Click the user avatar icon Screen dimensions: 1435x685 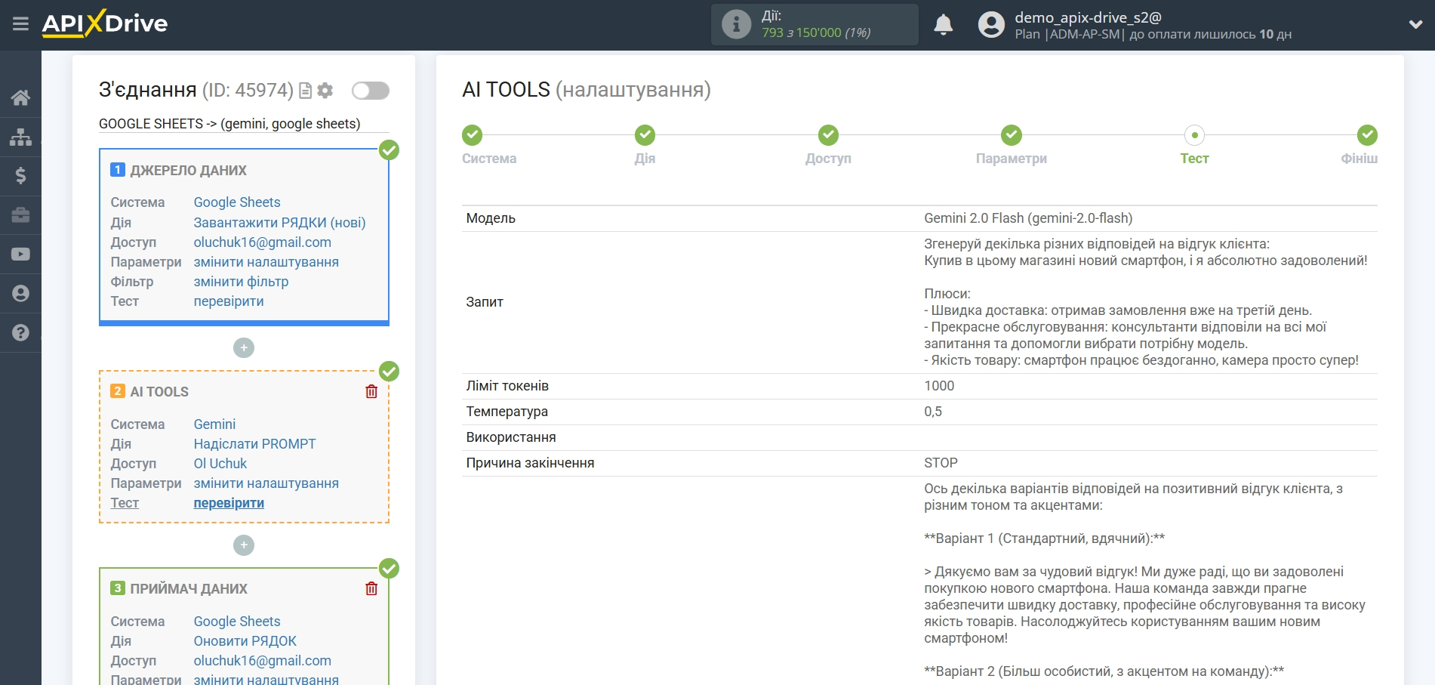click(x=991, y=25)
